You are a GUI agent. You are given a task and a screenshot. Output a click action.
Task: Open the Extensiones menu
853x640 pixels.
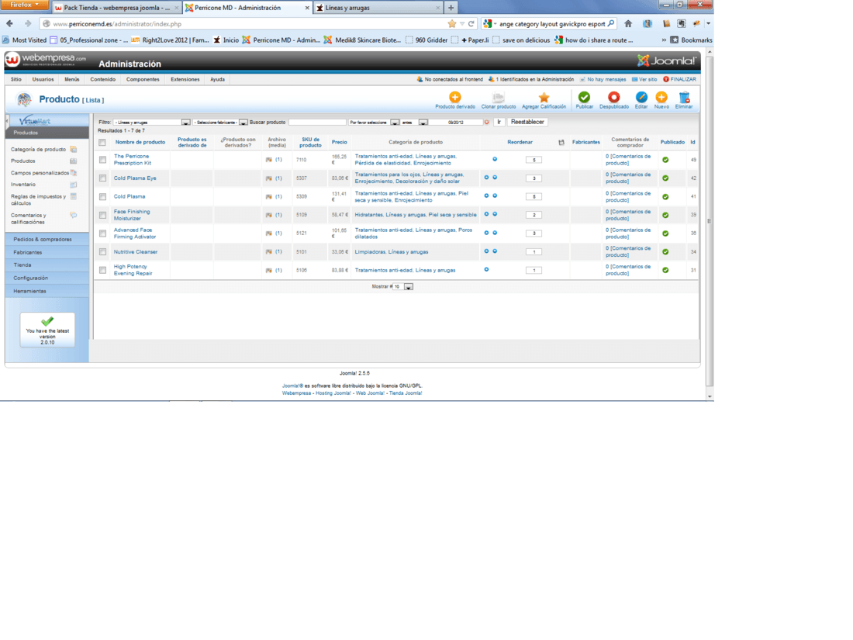[185, 79]
